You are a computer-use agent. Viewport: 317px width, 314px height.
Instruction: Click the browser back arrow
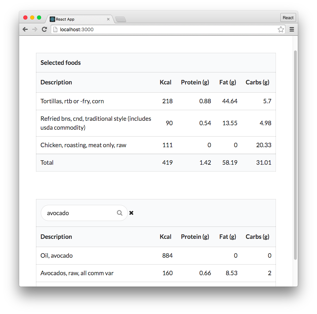[25, 30]
